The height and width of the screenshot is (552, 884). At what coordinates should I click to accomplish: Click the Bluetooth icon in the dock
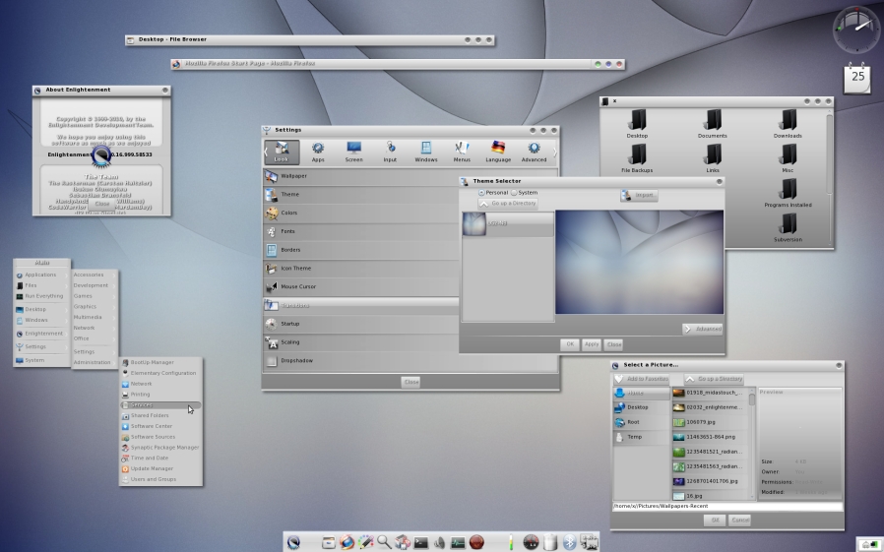(569, 542)
